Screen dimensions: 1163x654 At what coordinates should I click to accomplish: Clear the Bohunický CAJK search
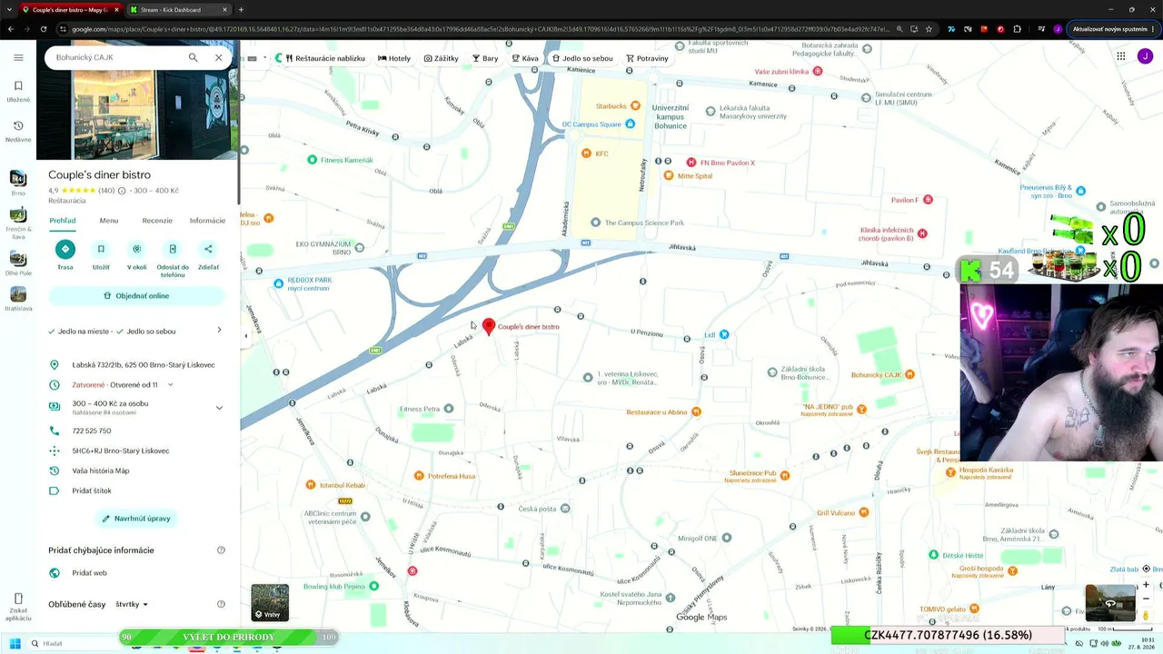pos(219,57)
